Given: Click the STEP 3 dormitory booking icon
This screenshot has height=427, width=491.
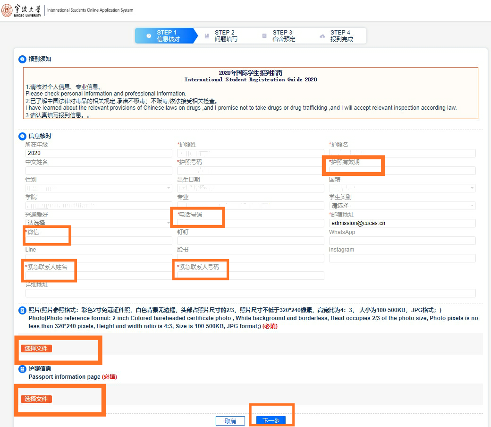Looking at the screenshot, I should coord(264,36).
